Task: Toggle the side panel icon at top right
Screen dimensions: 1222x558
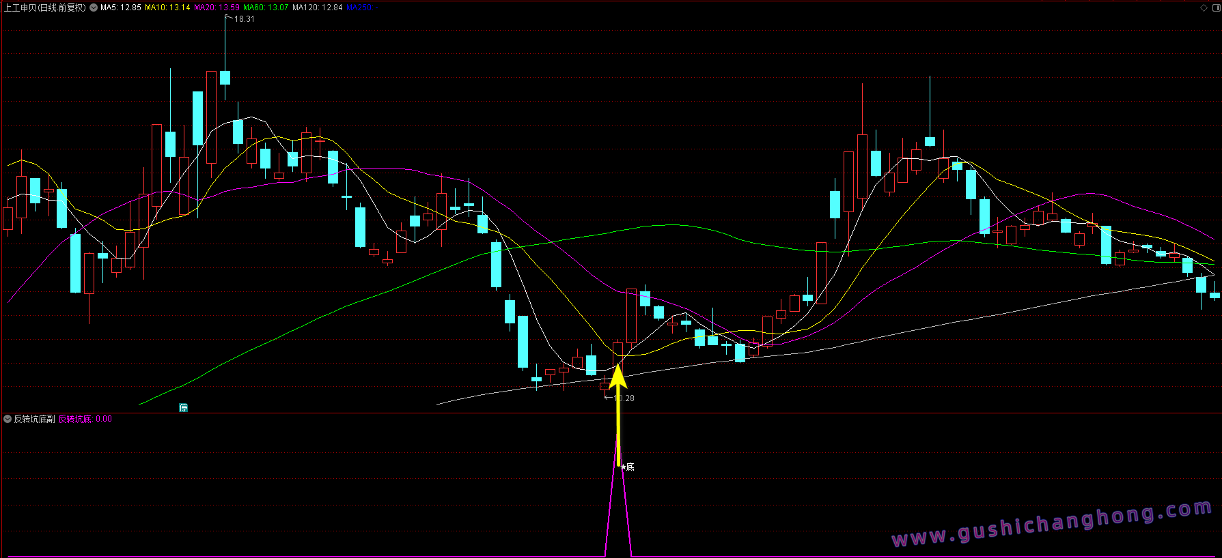Action: tap(1215, 8)
